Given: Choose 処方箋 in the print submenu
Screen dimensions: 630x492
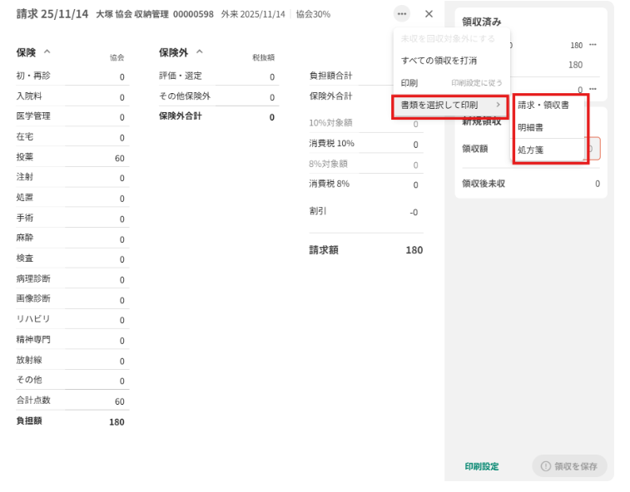Looking at the screenshot, I should point(549,150).
